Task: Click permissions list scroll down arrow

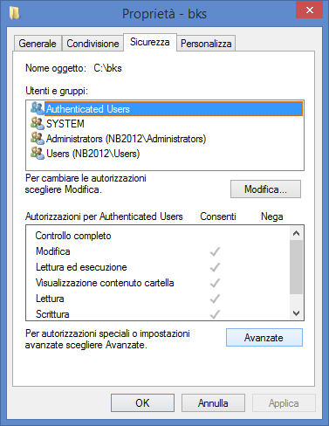Action: [x=296, y=313]
